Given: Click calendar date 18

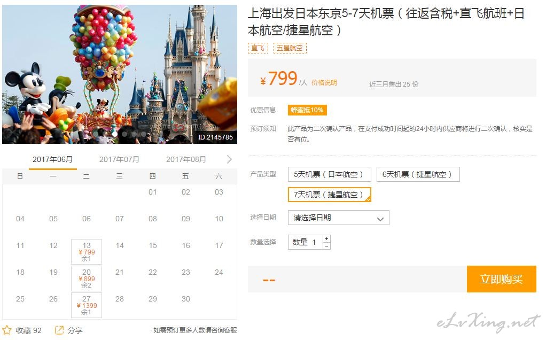Looking at the screenshot, I should click(x=20, y=272).
